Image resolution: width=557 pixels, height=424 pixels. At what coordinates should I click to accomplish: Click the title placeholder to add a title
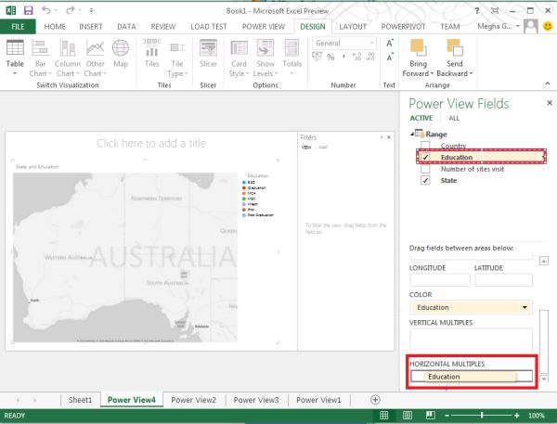(152, 143)
